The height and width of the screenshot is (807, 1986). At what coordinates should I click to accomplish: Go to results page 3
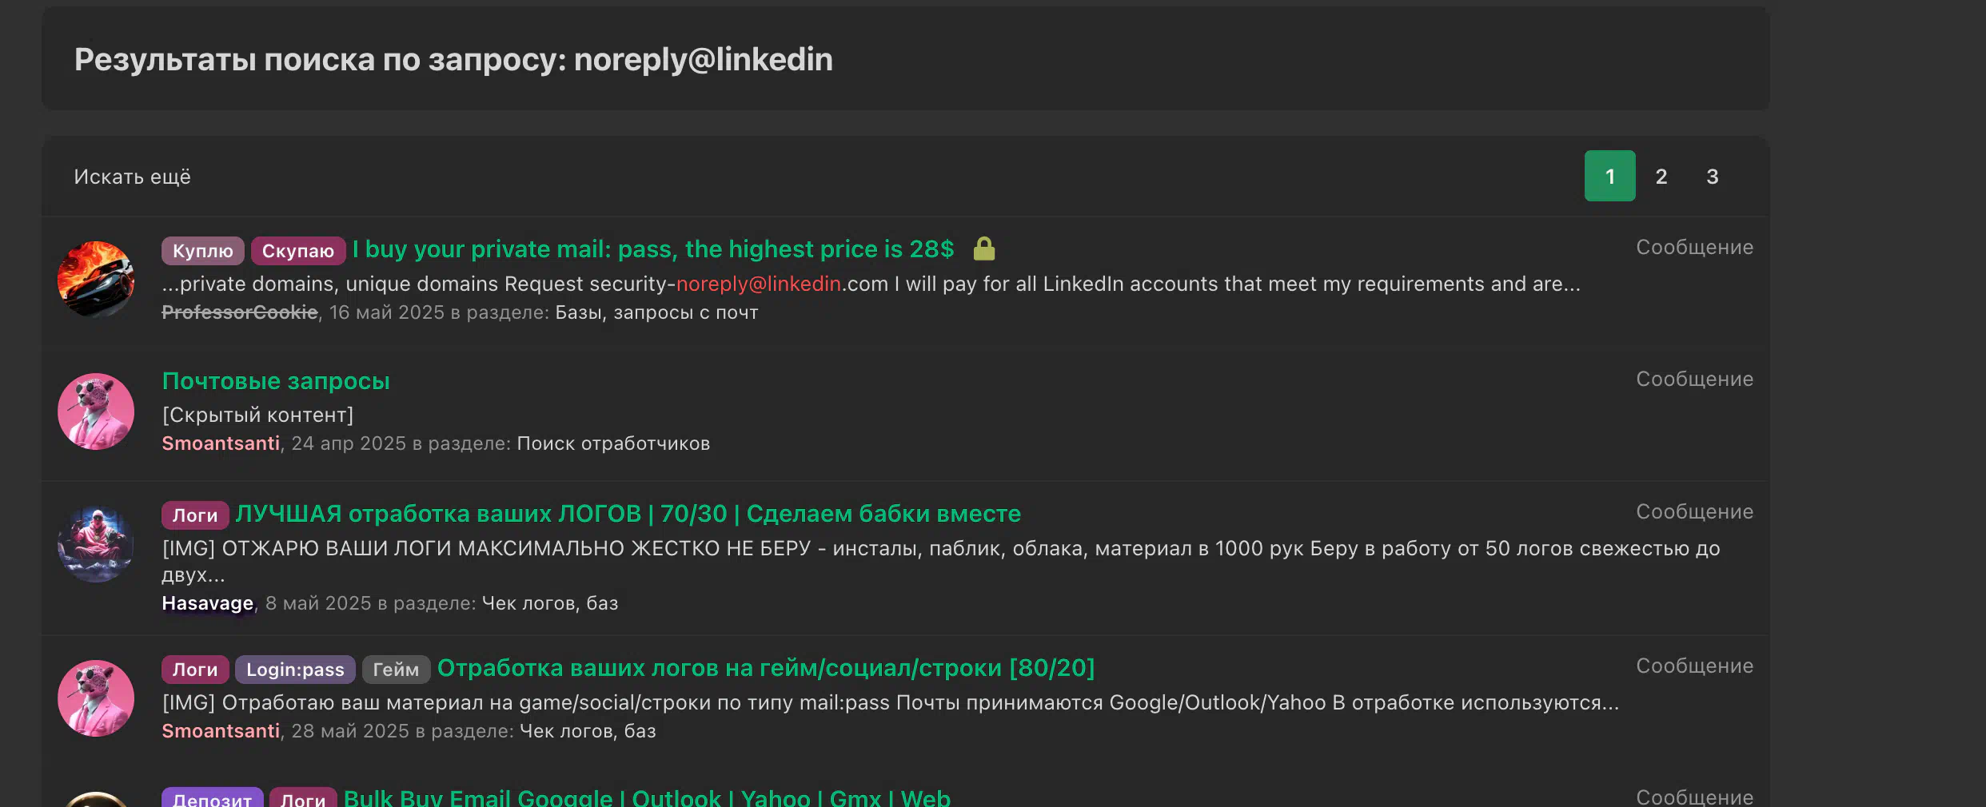[x=1712, y=176]
